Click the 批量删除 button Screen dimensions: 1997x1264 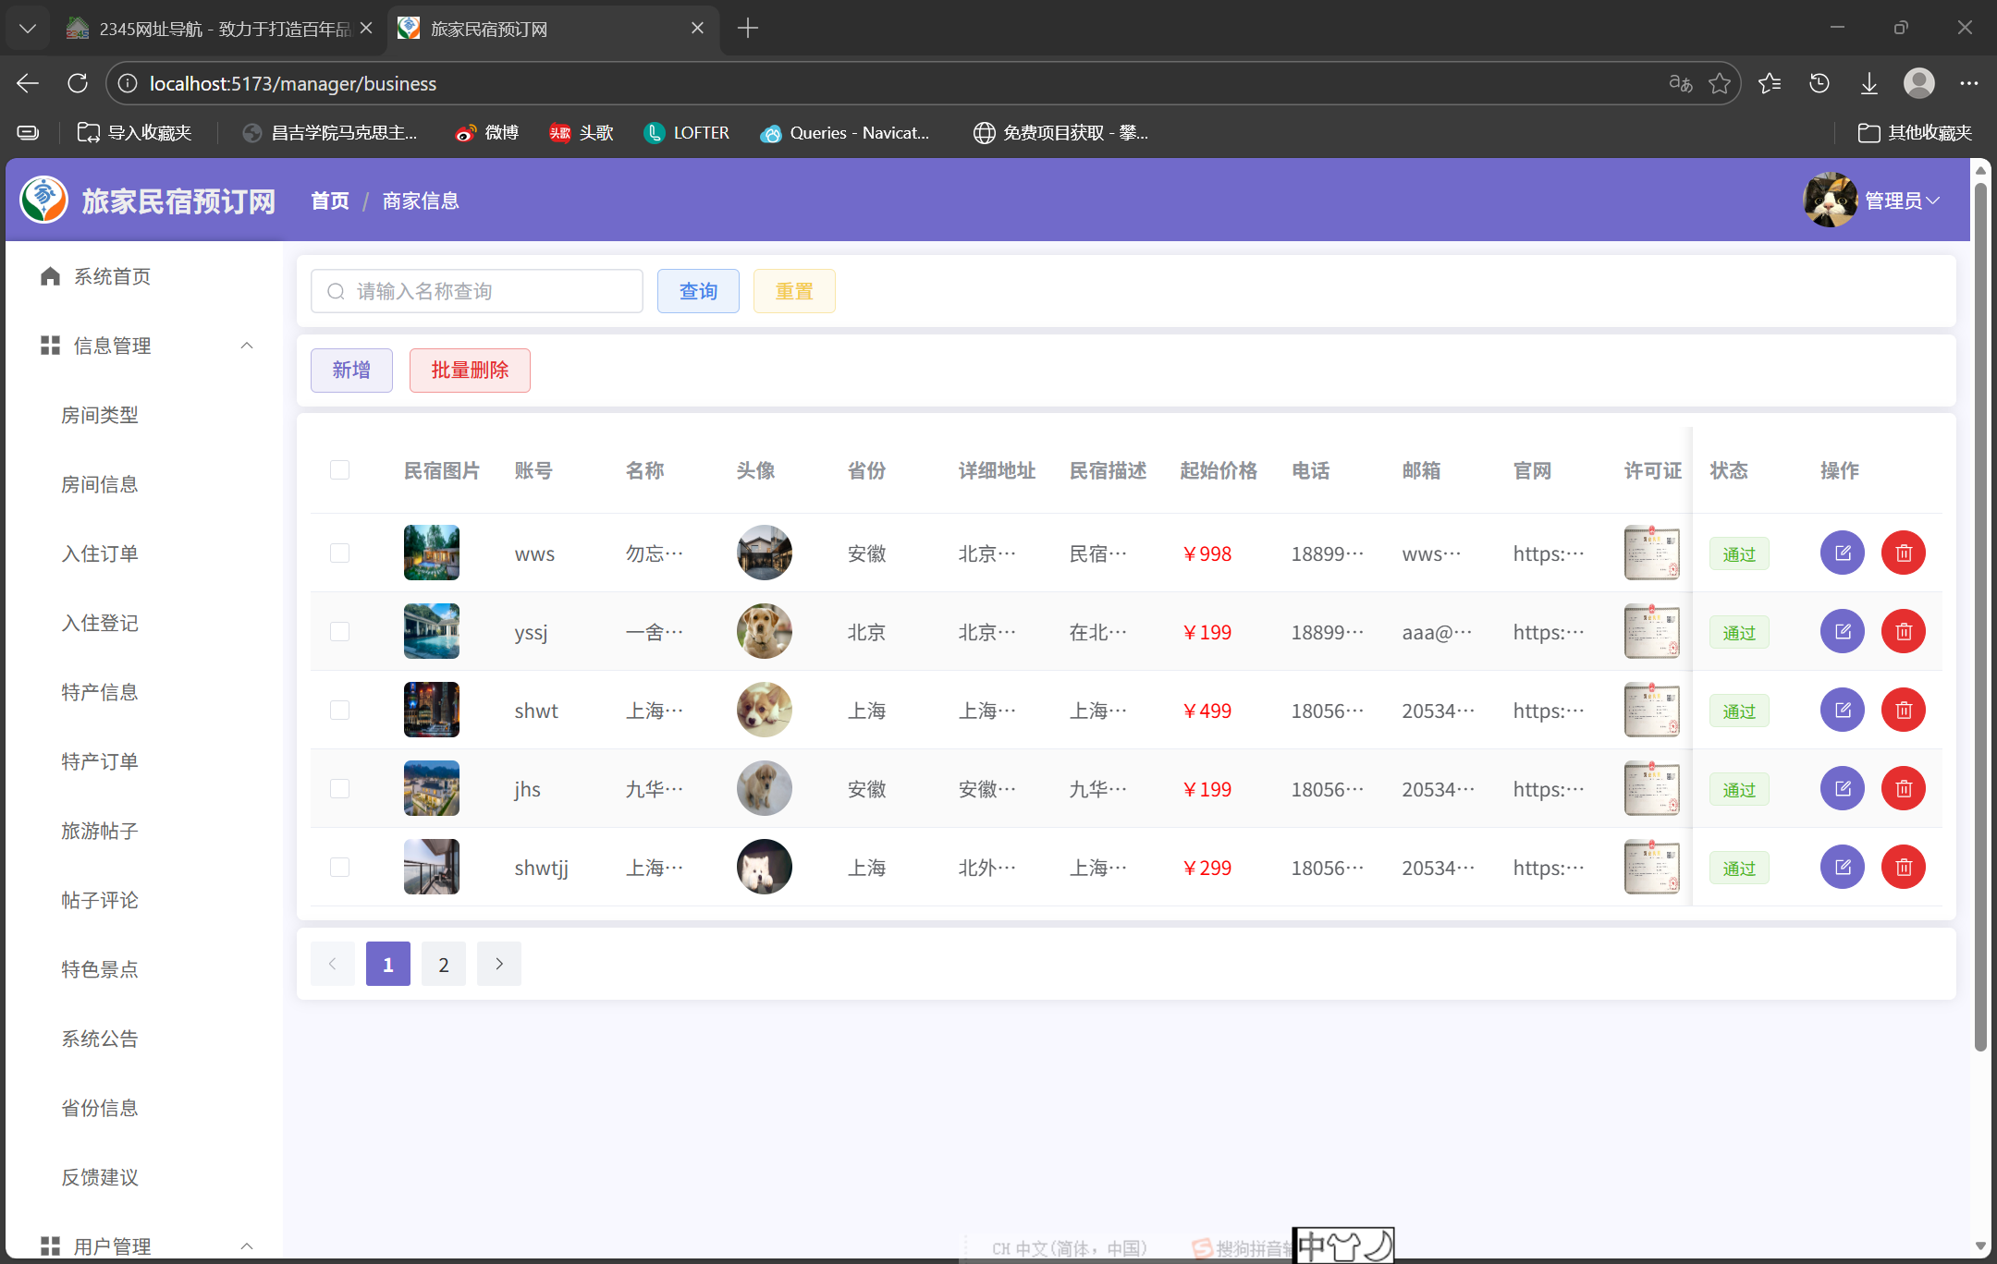click(470, 371)
